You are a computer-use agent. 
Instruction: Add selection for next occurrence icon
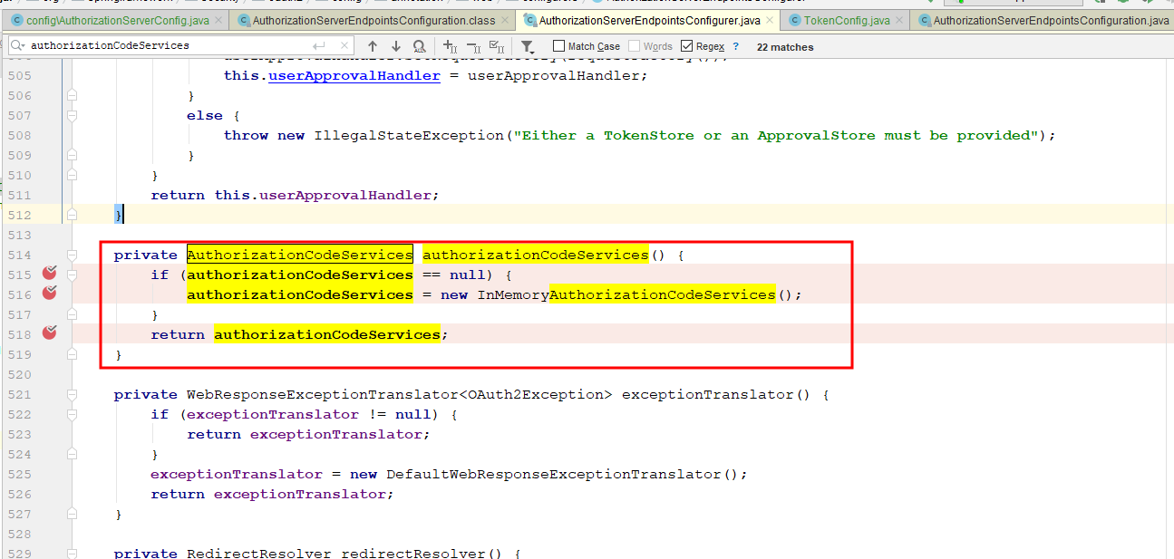click(x=450, y=46)
